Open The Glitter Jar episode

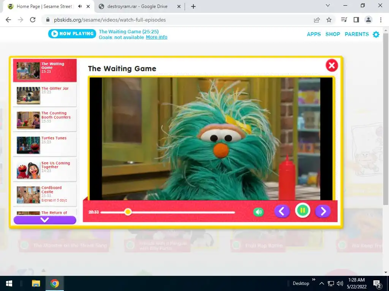pyautogui.click(x=45, y=95)
